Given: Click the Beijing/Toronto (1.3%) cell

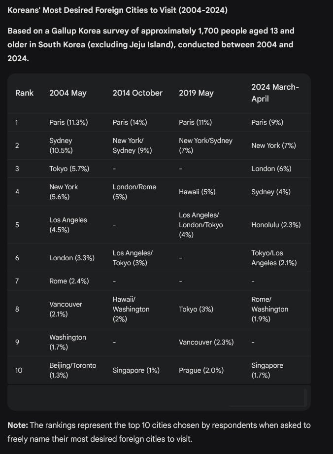Looking at the screenshot, I should [72, 370].
